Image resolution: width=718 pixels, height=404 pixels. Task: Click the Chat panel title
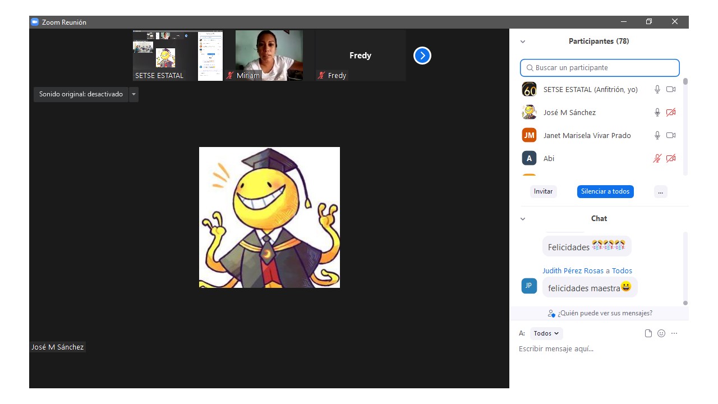click(599, 219)
